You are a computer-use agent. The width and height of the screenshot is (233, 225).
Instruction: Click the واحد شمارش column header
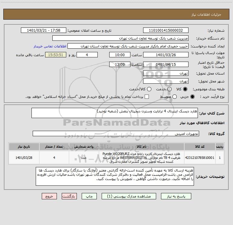[84, 146]
